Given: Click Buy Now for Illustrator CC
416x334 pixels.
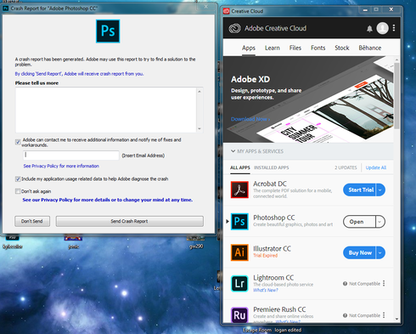Looking at the screenshot, I should [359, 252].
